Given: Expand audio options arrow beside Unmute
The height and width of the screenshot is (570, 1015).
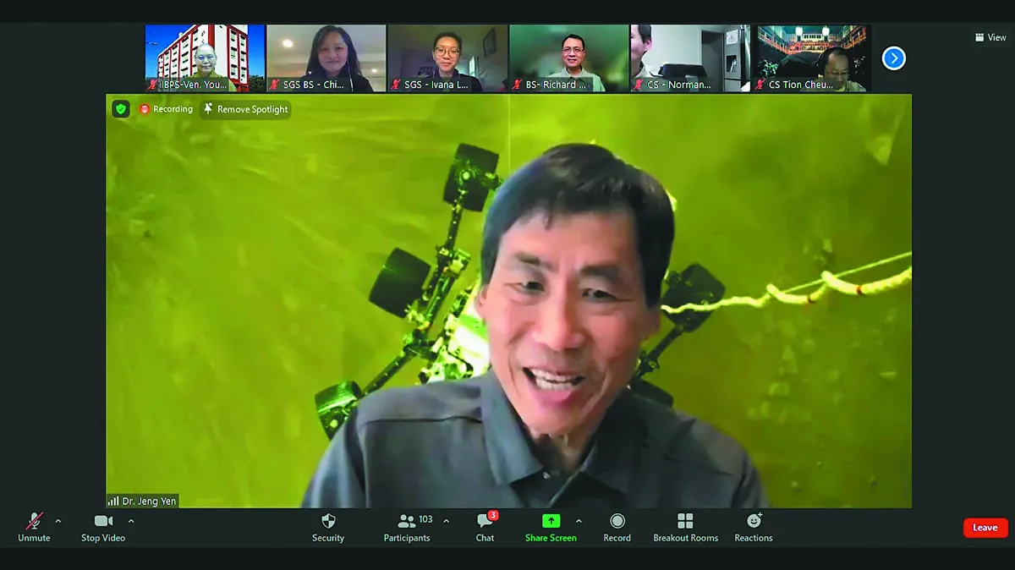Looking at the screenshot, I should 58,521.
